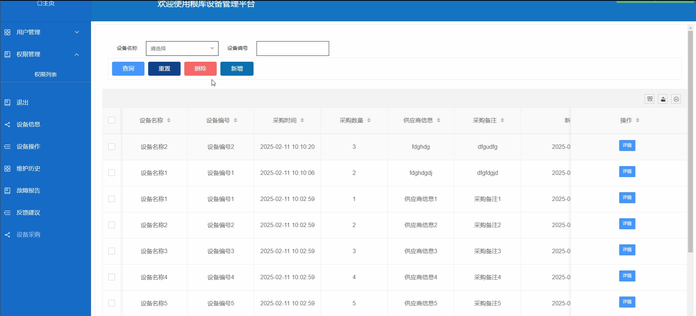Open the 设备信息 menu item
This screenshot has height=316, width=696.
click(28, 125)
